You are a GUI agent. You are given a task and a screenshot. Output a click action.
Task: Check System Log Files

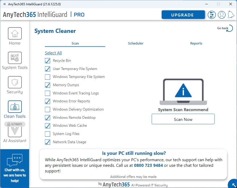click(47, 134)
